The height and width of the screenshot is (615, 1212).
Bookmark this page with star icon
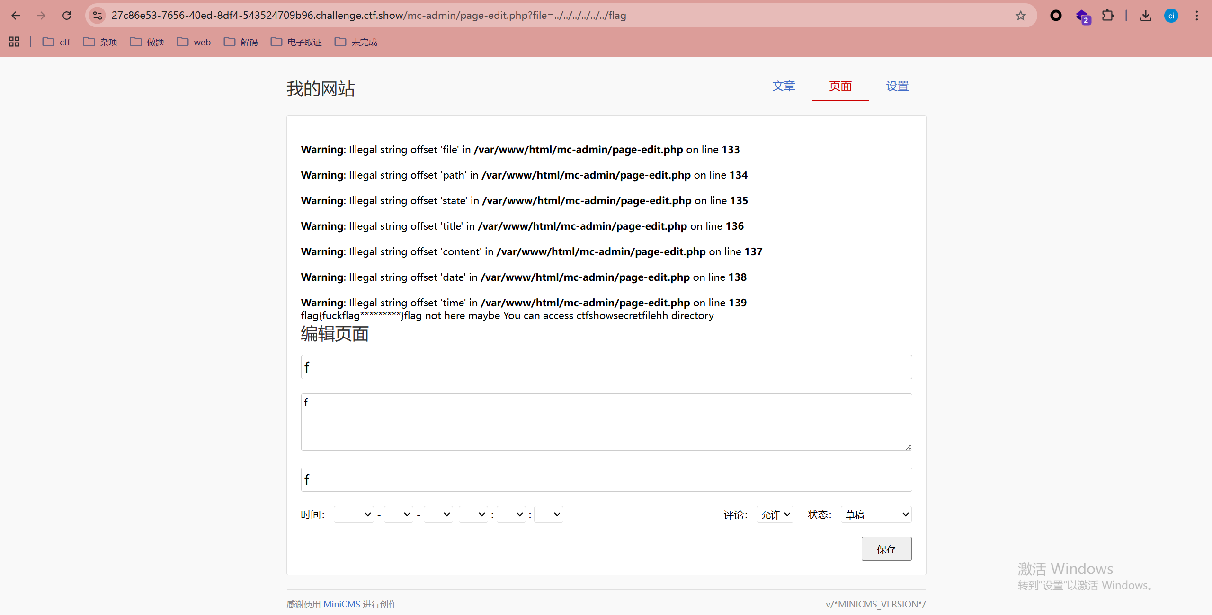(x=1020, y=16)
